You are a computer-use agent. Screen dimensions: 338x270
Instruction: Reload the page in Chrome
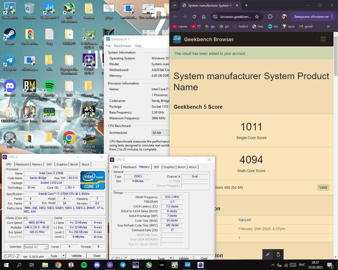(x=194, y=17)
